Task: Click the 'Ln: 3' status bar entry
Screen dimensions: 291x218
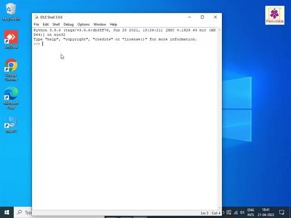Action: 205,213
